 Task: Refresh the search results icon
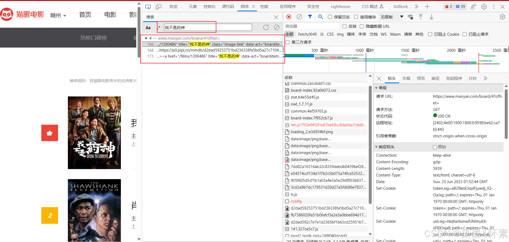click(x=266, y=27)
